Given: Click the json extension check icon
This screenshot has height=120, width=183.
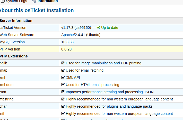Looking at the screenshot, I should [63, 92].
